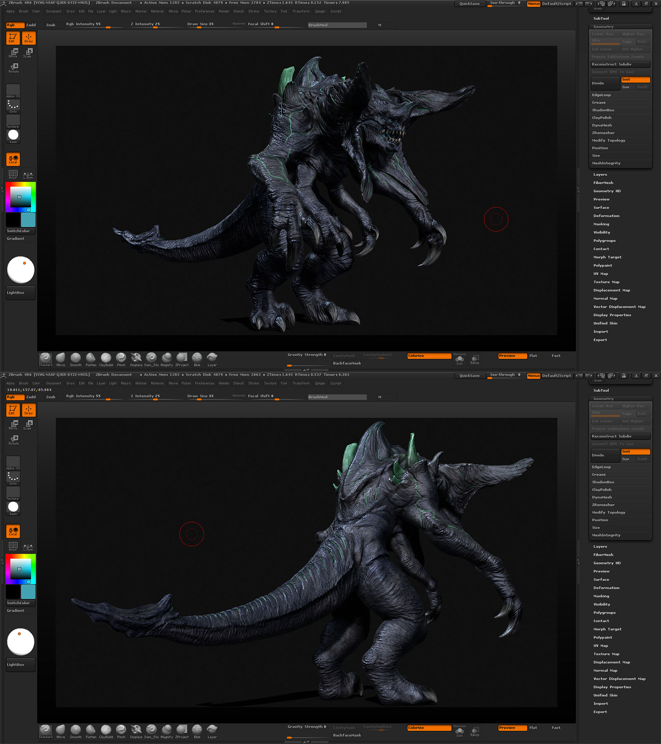
Task: Expand the Masking section in bottom window
Action: click(601, 596)
